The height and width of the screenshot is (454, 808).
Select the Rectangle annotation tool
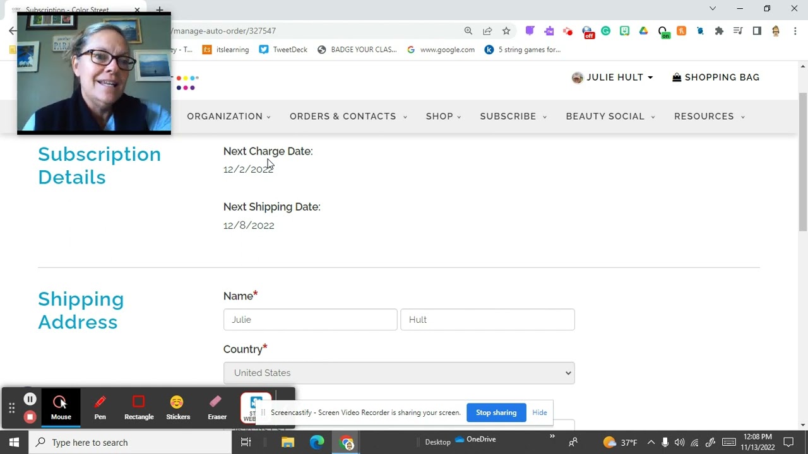[x=139, y=408]
